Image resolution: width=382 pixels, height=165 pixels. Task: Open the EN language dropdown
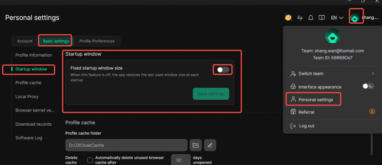click(337, 18)
